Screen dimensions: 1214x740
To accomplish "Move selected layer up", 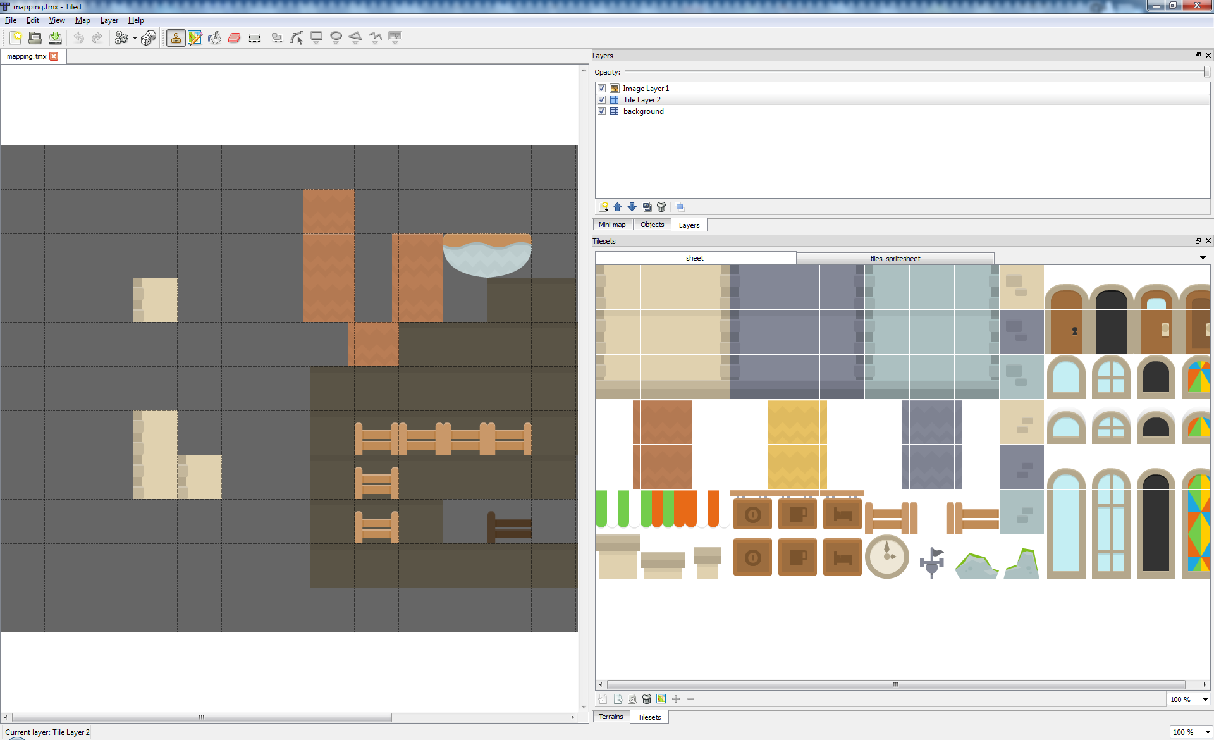I will 618,207.
